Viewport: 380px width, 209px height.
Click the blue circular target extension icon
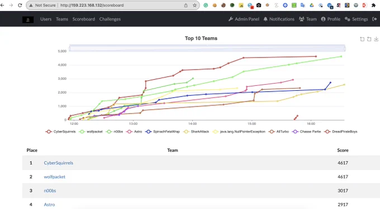(285, 5)
